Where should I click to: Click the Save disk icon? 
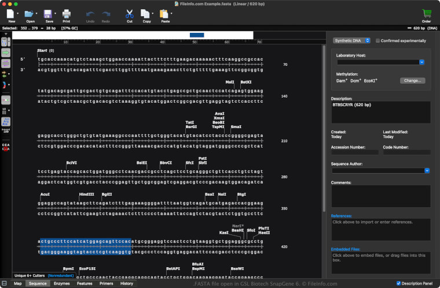tap(48, 13)
